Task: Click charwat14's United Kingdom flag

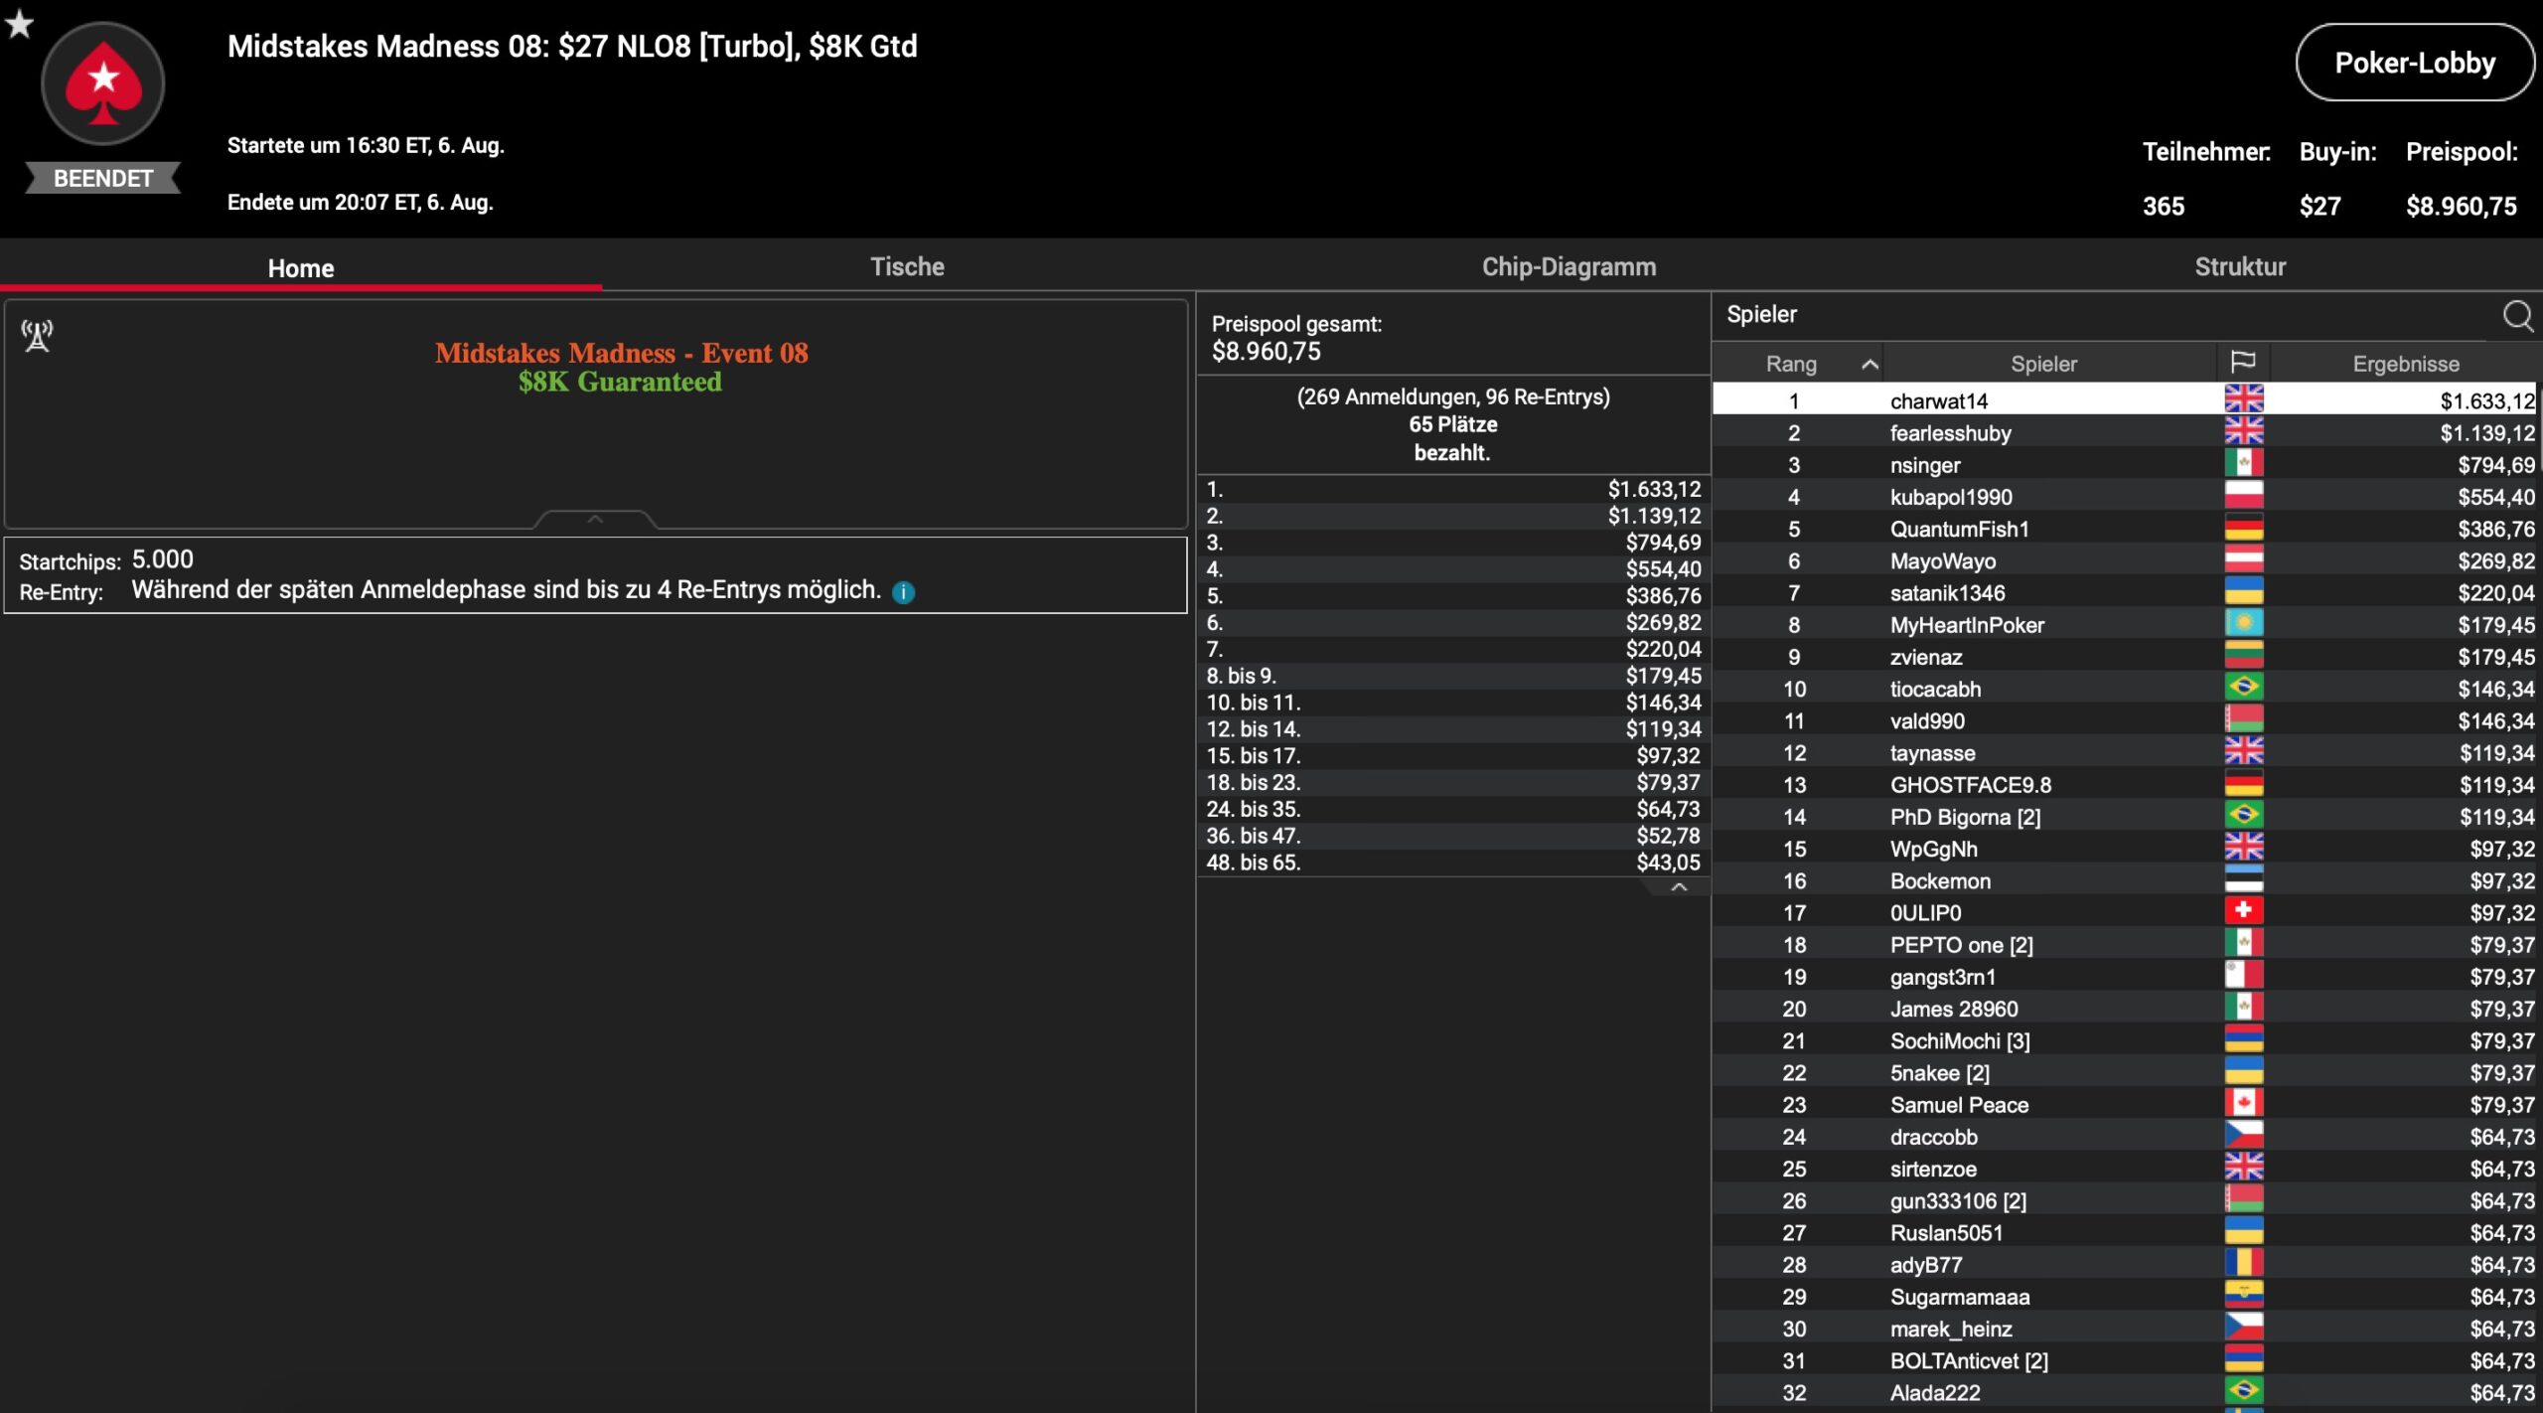Action: (2243, 399)
